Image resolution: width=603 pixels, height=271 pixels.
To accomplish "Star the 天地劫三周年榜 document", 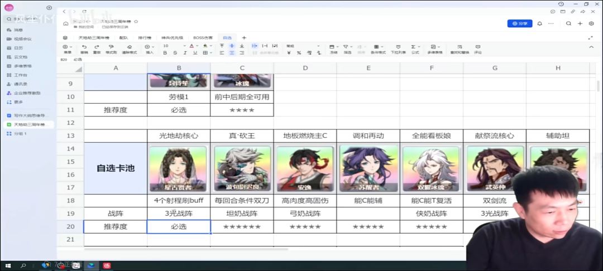I will (136, 22).
